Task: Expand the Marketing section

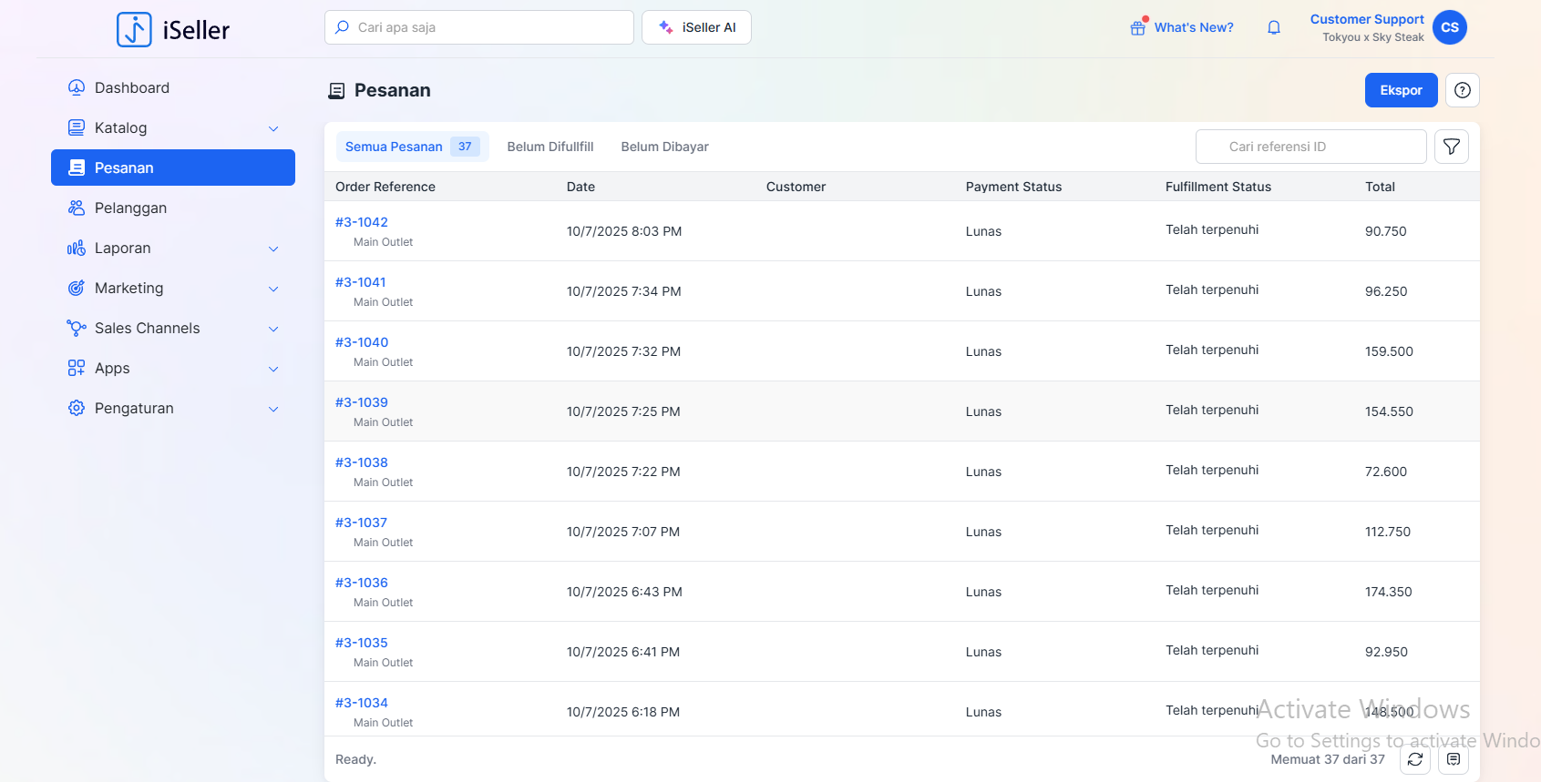Action: tap(273, 289)
